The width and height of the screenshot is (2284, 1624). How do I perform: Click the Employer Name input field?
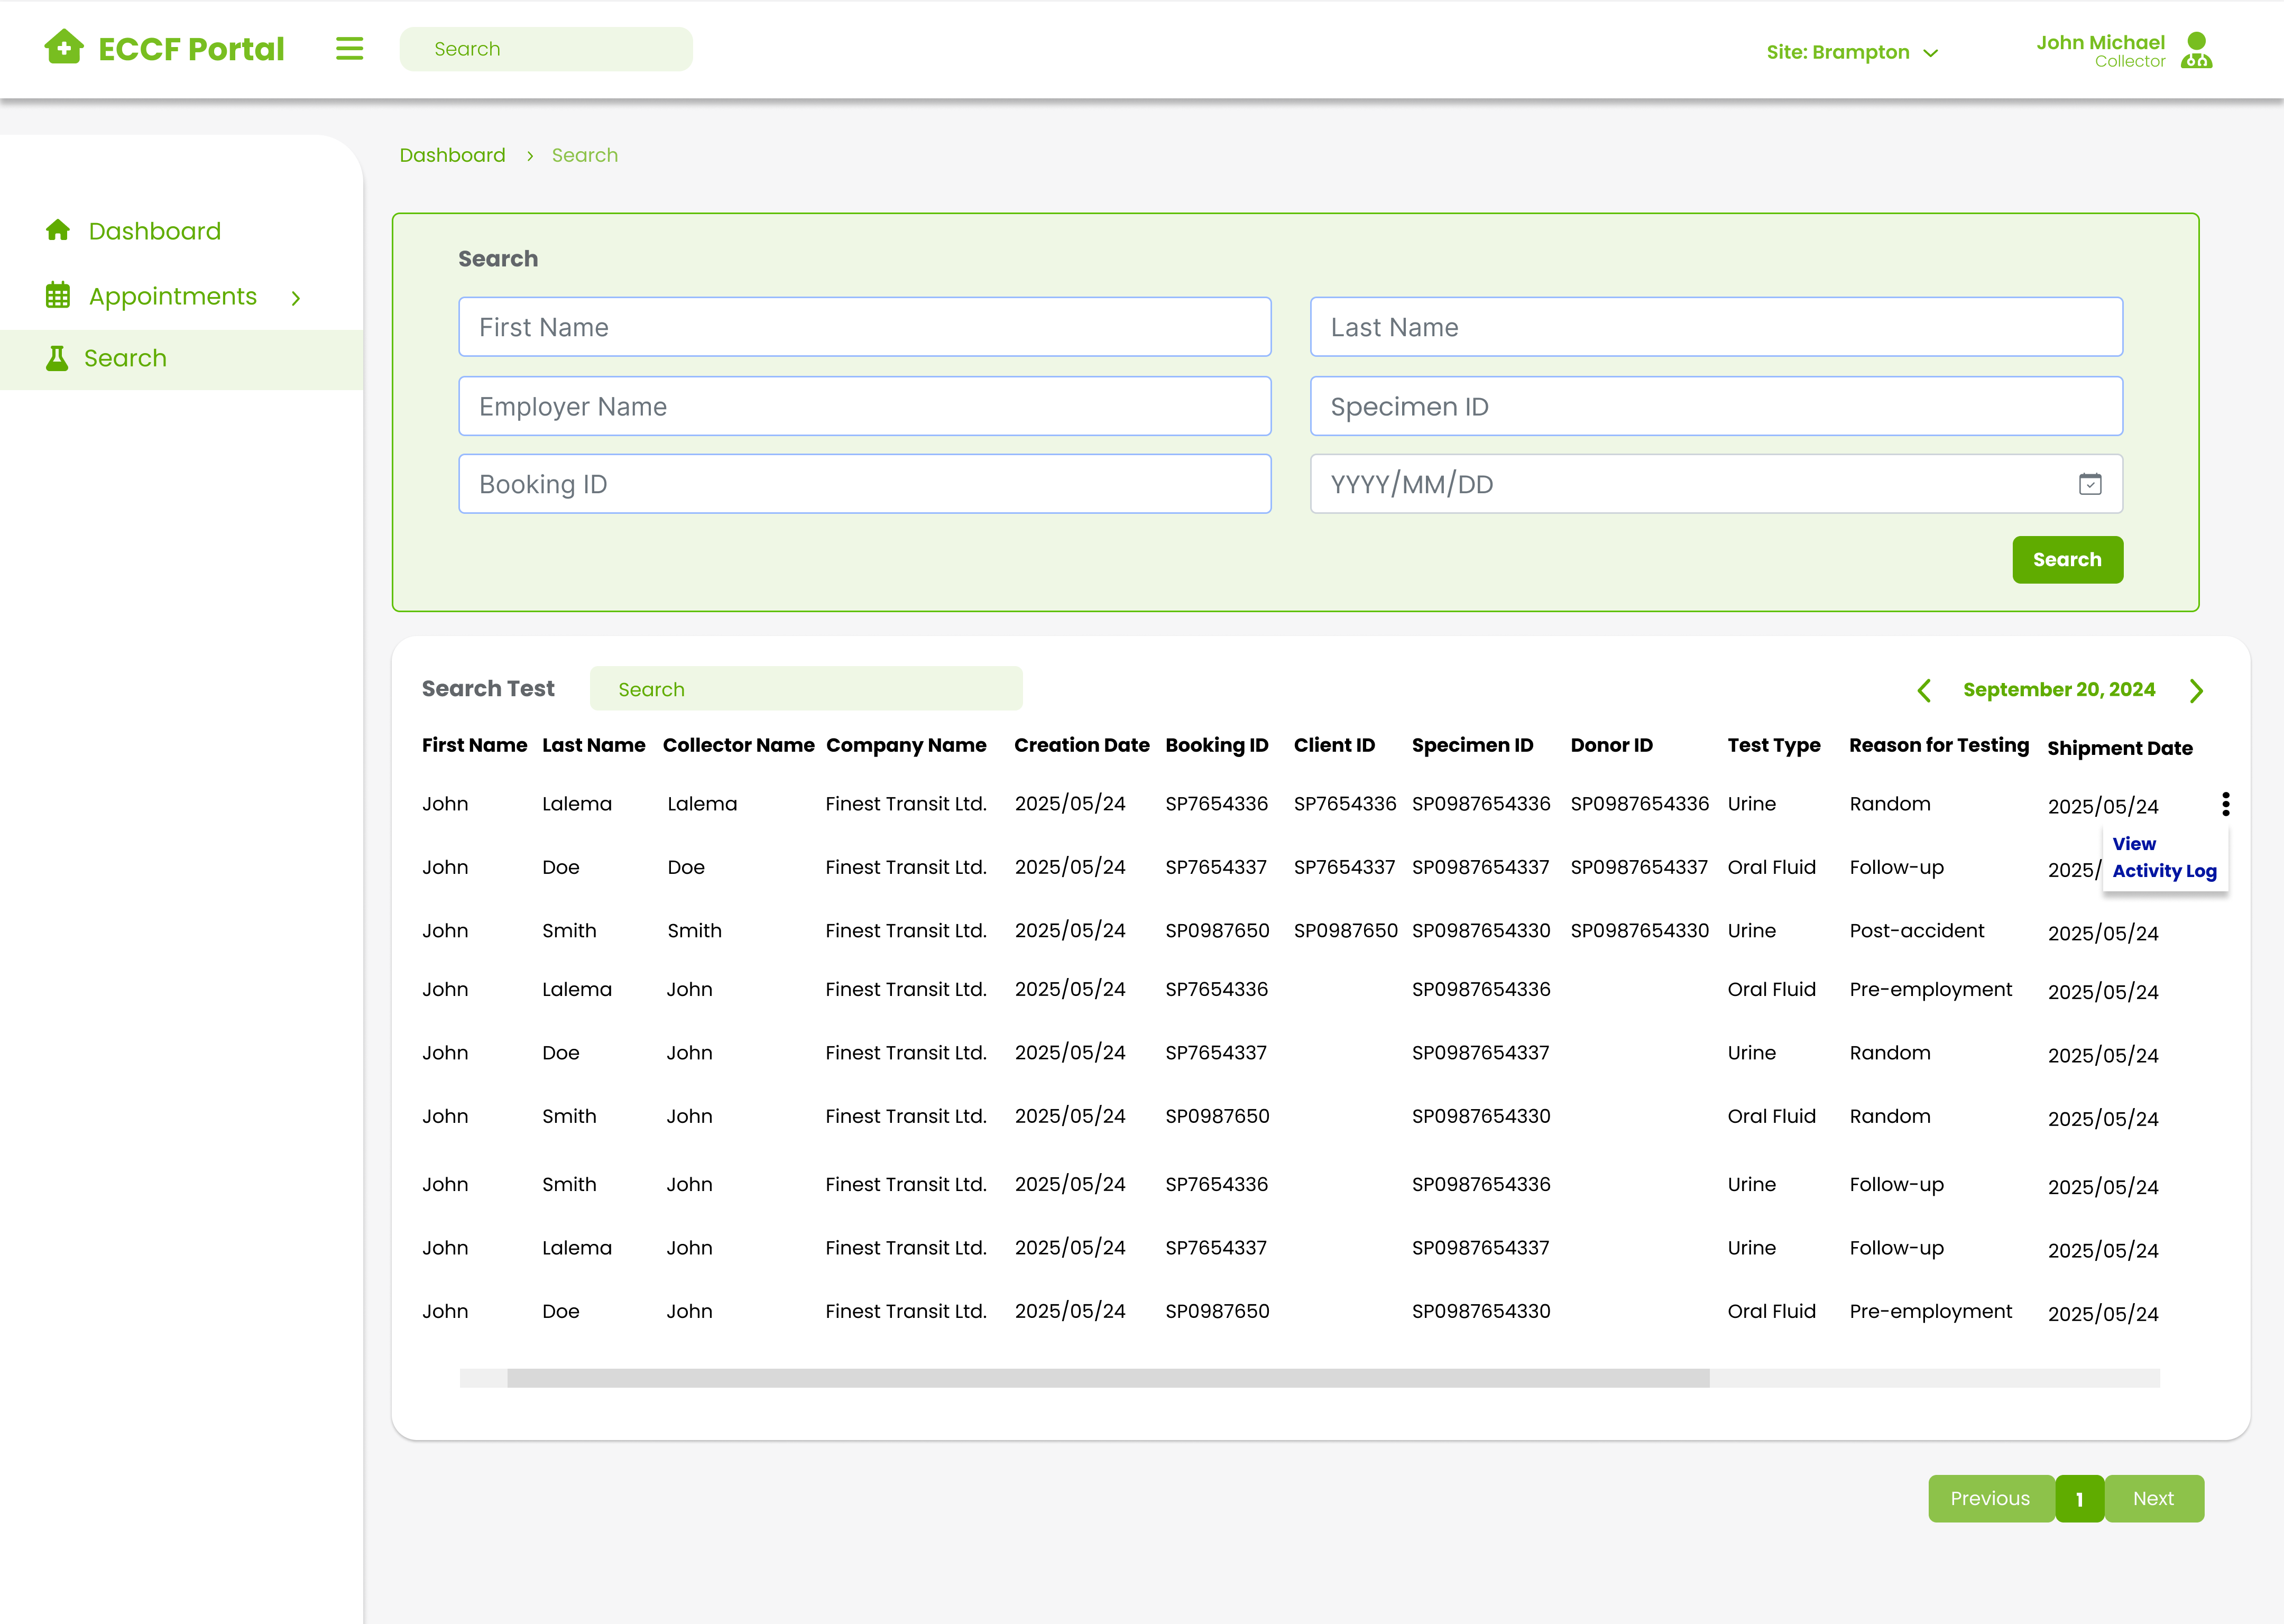pos(865,406)
